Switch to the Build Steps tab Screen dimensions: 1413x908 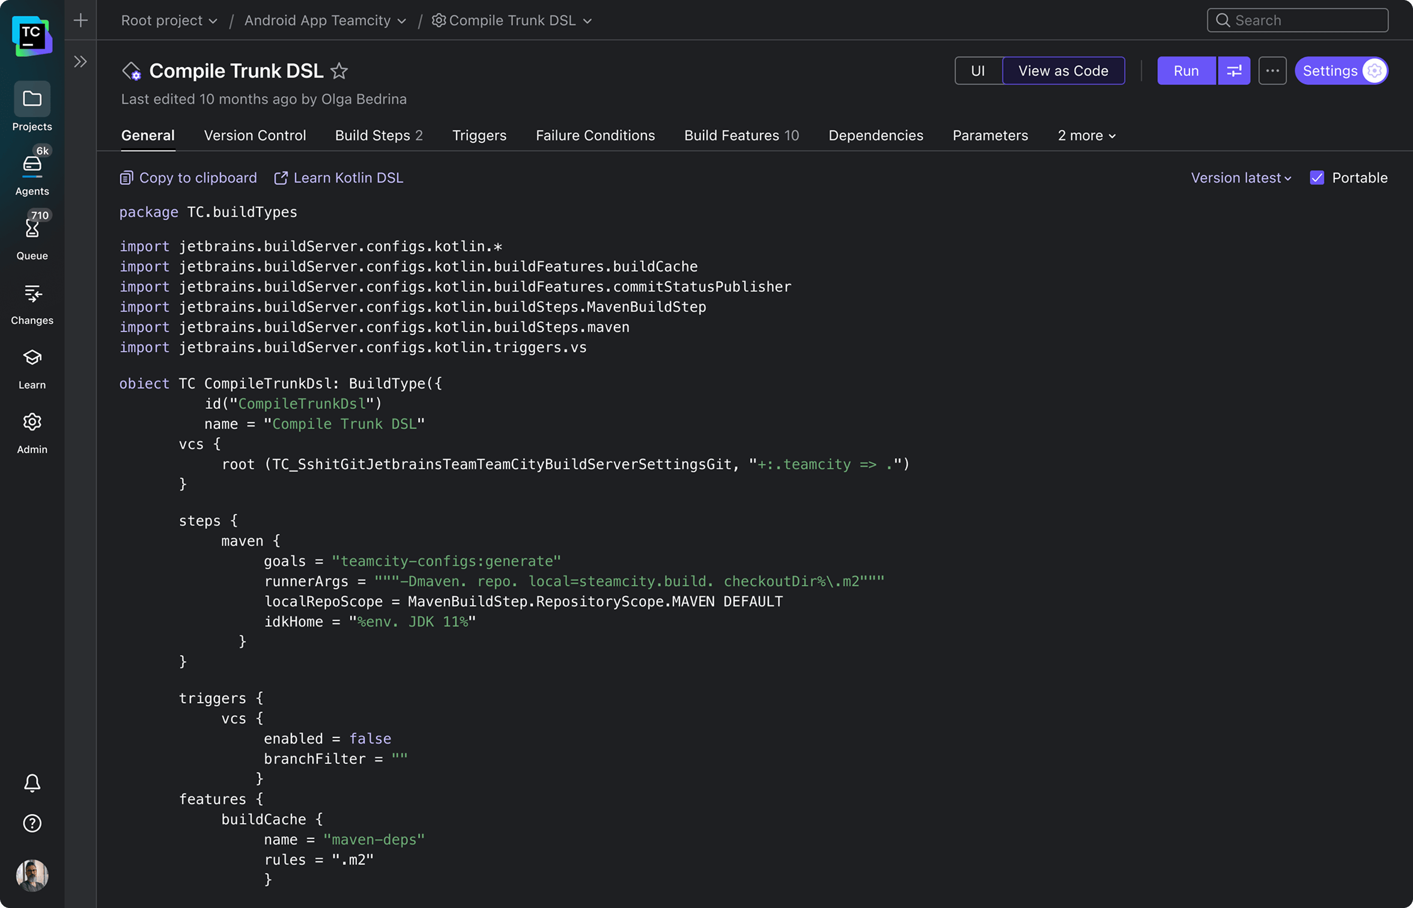click(373, 135)
